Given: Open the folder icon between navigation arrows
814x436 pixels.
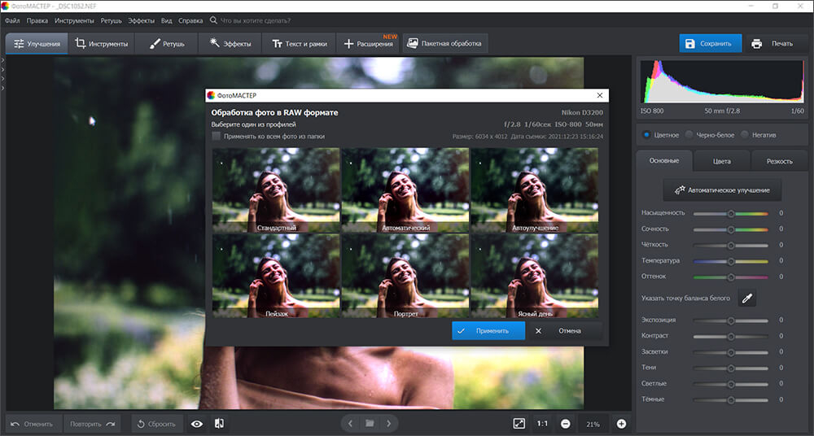Looking at the screenshot, I should pyautogui.click(x=370, y=424).
